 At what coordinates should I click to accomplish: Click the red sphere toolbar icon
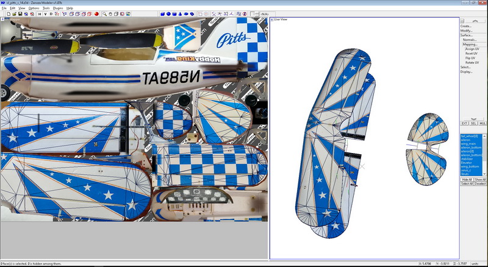[x=96, y=14]
